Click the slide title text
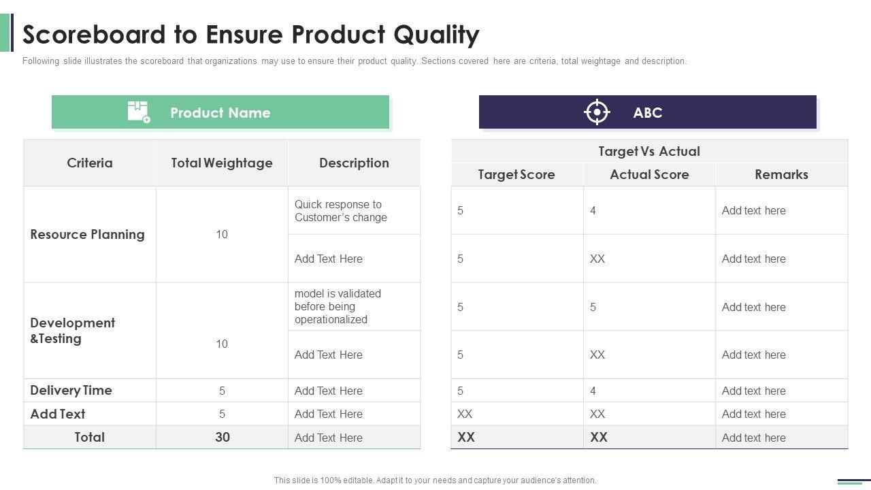Screen dimensions: 871x490 (x=251, y=34)
